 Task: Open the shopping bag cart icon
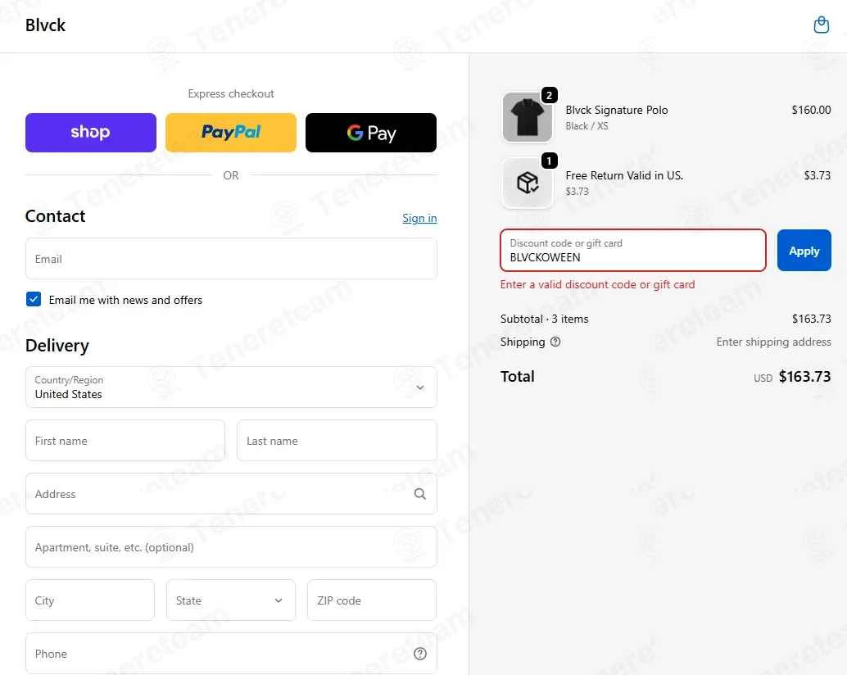821,25
